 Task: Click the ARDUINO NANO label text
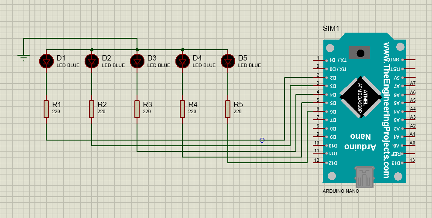click(x=341, y=191)
